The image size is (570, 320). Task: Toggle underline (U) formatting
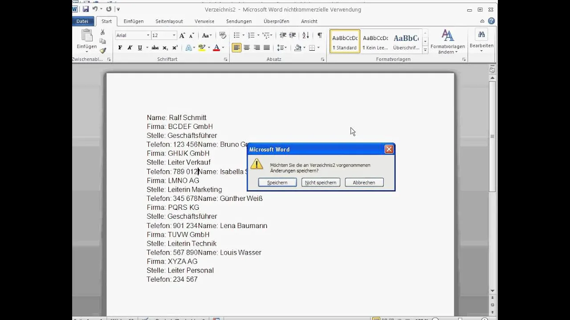click(140, 48)
